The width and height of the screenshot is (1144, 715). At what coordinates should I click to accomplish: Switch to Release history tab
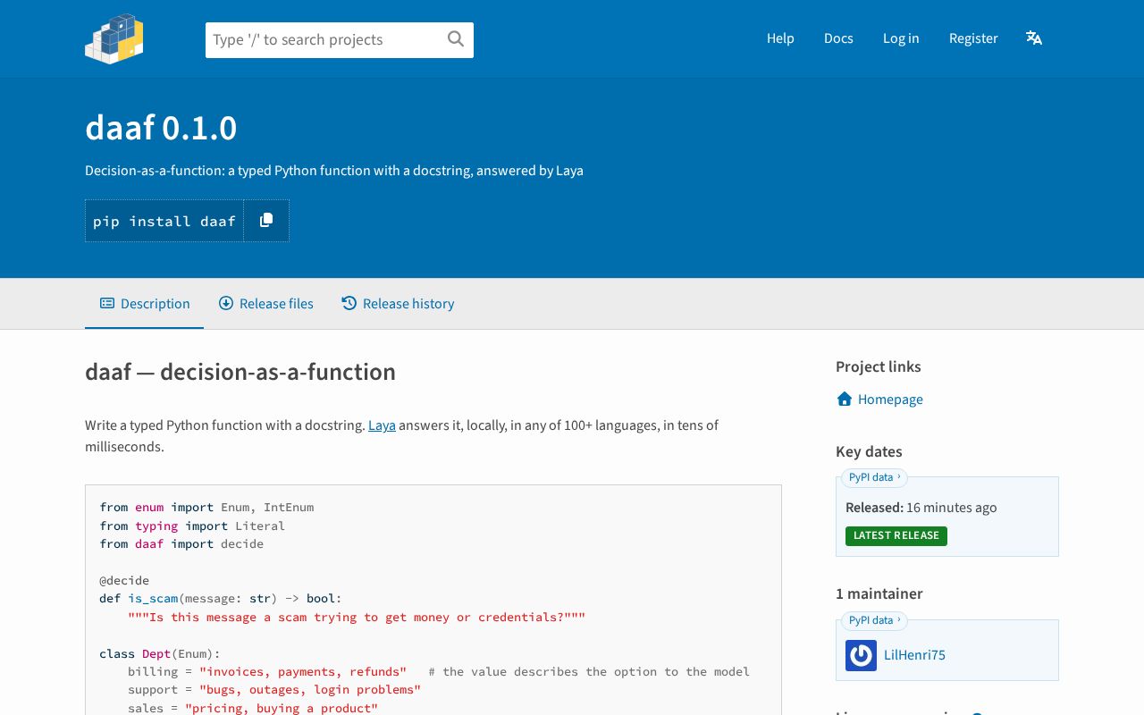tap(398, 304)
